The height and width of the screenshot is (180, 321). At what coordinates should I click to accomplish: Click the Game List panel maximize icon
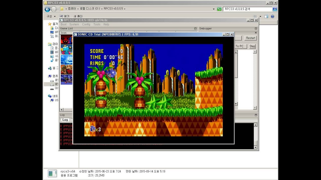point(195,29)
